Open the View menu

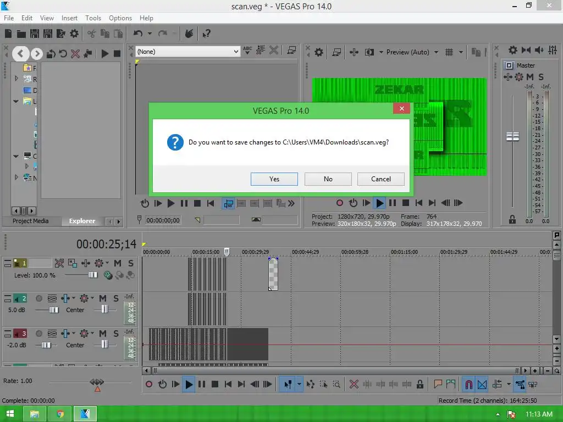coord(47,18)
